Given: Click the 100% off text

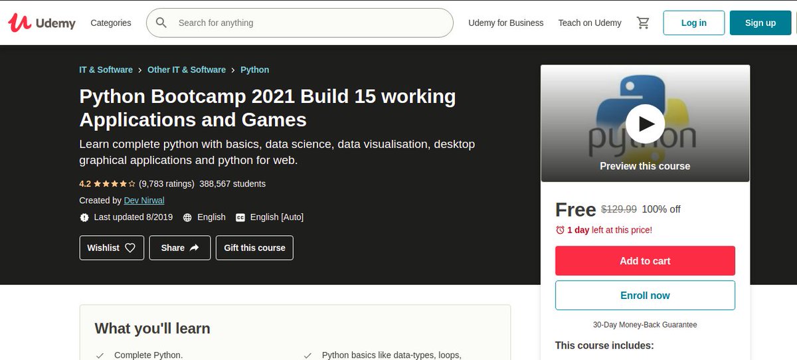Looking at the screenshot, I should 661,209.
